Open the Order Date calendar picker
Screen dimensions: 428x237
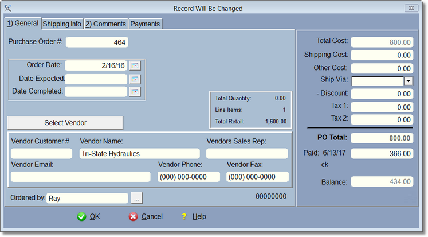[135, 65]
